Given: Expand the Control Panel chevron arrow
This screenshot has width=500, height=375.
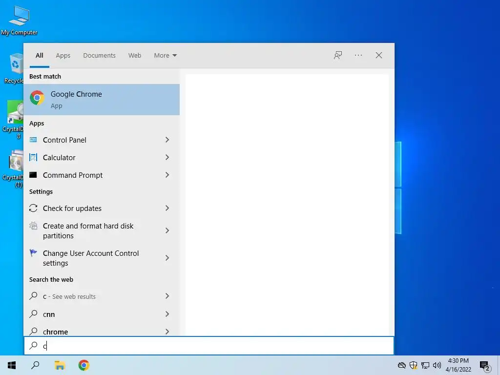Looking at the screenshot, I should [x=167, y=140].
